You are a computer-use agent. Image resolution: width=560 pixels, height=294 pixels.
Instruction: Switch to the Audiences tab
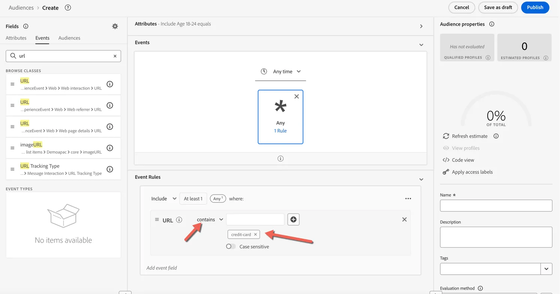(69, 38)
